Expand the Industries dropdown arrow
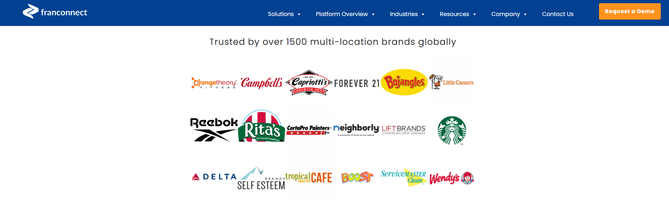This screenshot has height=211, width=669. (x=423, y=14)
